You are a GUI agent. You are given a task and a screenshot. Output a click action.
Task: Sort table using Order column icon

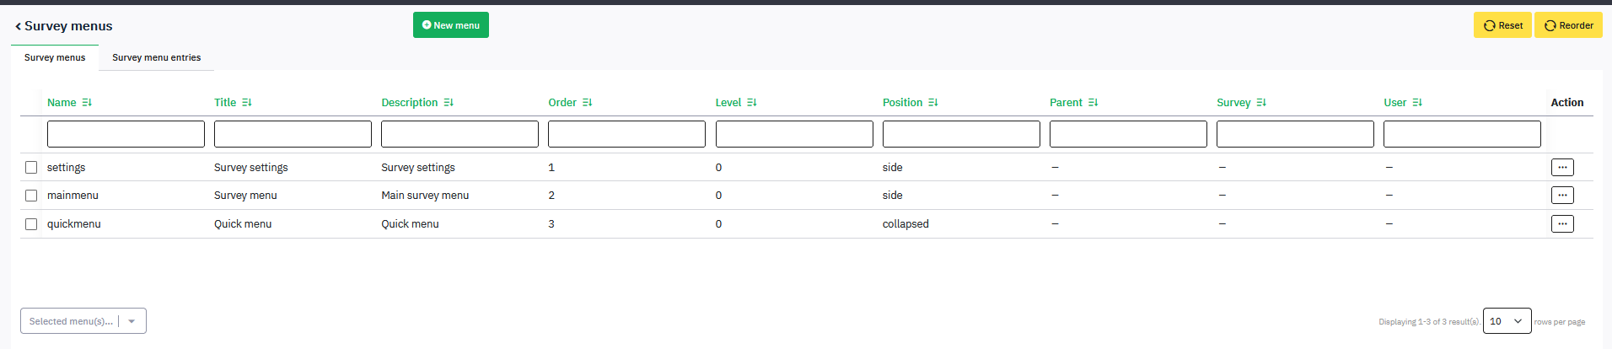point(588,103)
